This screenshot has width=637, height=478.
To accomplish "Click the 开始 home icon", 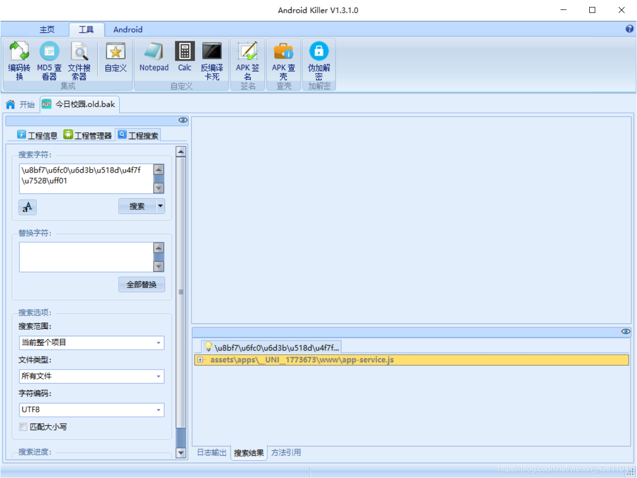I will coord(10,104).
